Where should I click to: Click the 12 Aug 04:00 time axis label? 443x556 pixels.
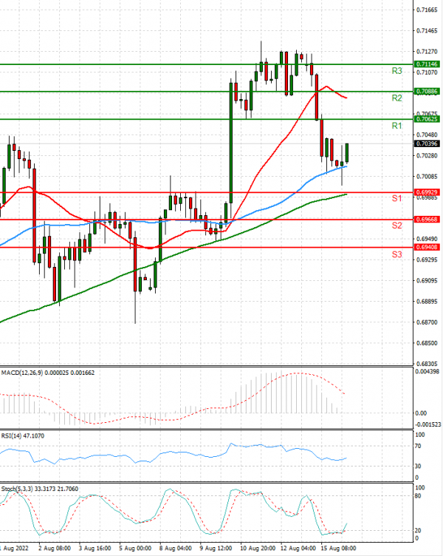(298, 548)
